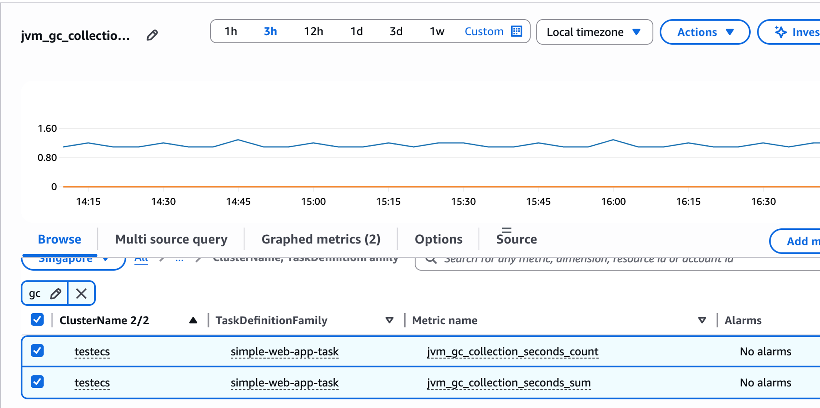820x408 pixels.
Task: Uncheck jvm_gc_collection_seconds_sum row checkbox
Action: [x=37, y=382]
